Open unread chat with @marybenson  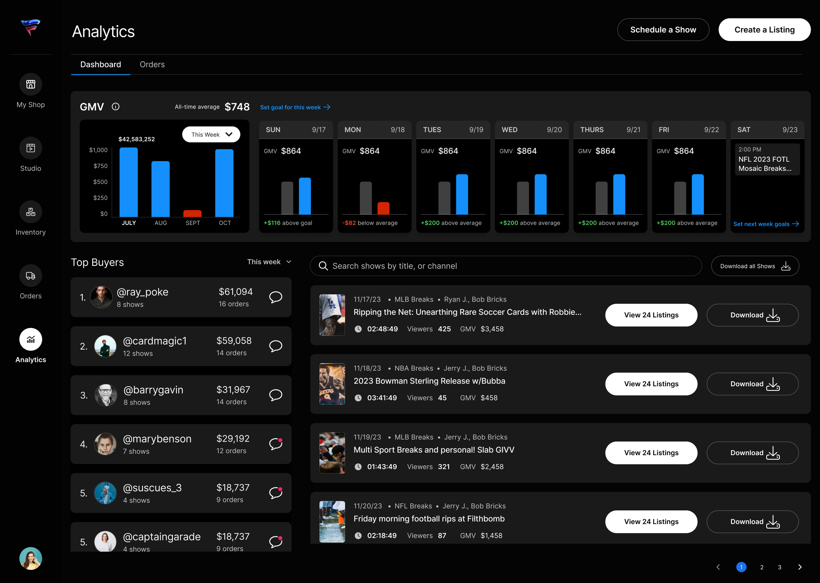[276, 444]
